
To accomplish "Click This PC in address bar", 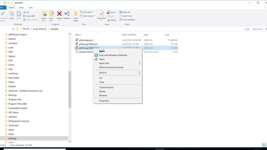I will [26, 29].
